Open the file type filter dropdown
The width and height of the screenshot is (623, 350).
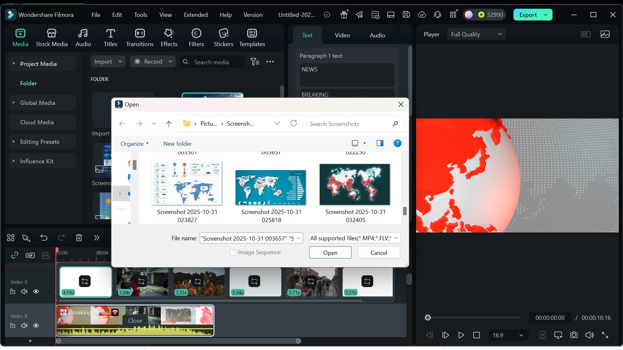tap(354, 238)
